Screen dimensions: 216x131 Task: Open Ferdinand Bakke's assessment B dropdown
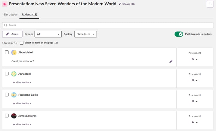(195, 101)
